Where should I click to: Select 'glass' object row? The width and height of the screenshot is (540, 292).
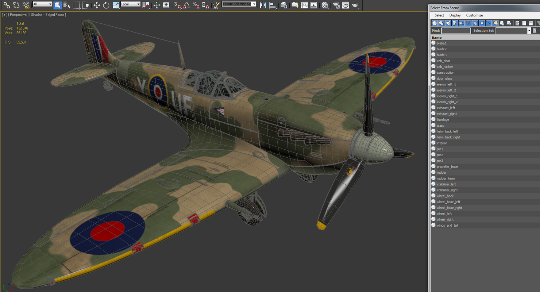pyautogui.click(x=485, y=125)
